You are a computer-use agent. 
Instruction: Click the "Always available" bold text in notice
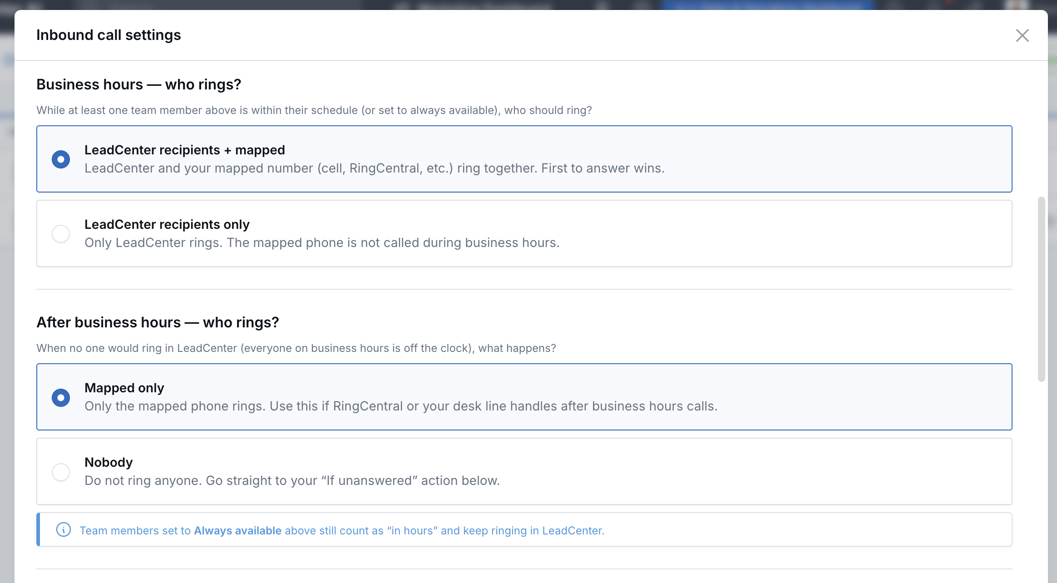point(238,530)
